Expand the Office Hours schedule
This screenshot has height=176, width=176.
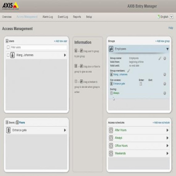(x=168, y=146)
